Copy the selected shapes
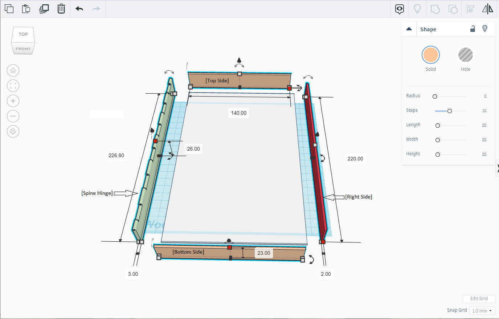This screenshot has width=499, height=319. [x=9, y=9]
